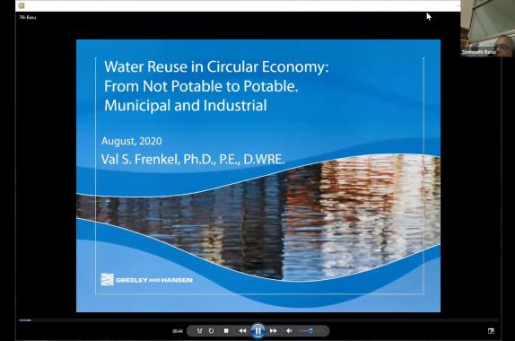Adjust the volume slider knob

[x=310, y=331]
